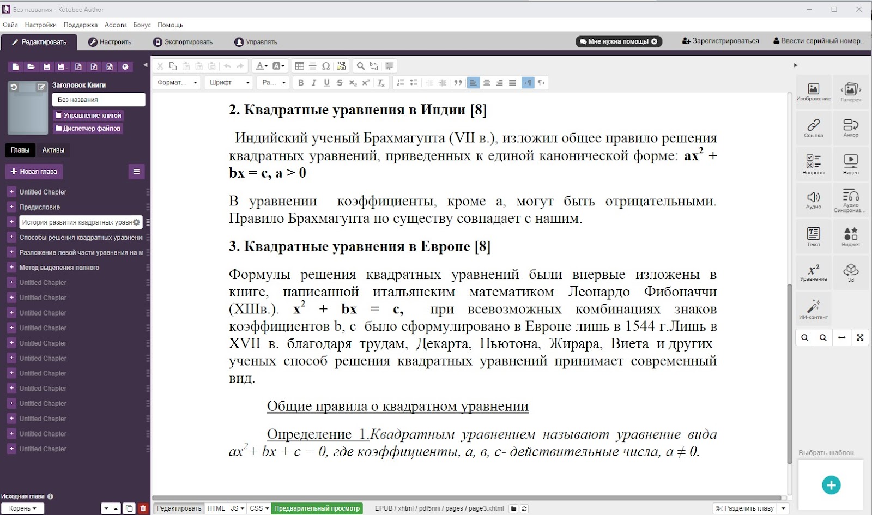This screenshot has width=872, height=515.
Task: Toggle full screen expand icon
Action: coord(860,338)
